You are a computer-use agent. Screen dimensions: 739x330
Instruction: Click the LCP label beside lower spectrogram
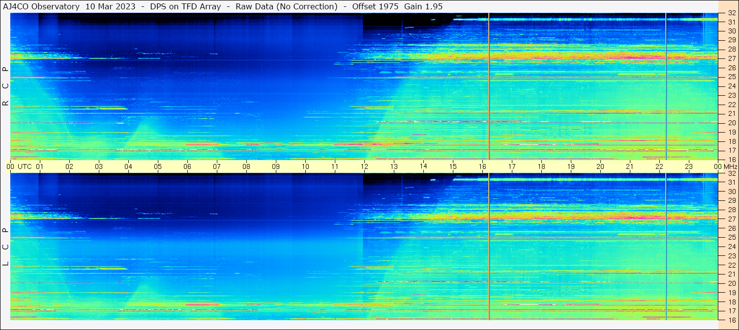click(5, 247)
